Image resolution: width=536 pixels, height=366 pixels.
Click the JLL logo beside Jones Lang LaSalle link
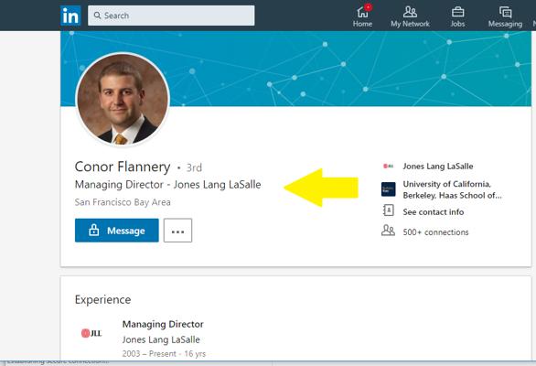[x=389, y=167]
